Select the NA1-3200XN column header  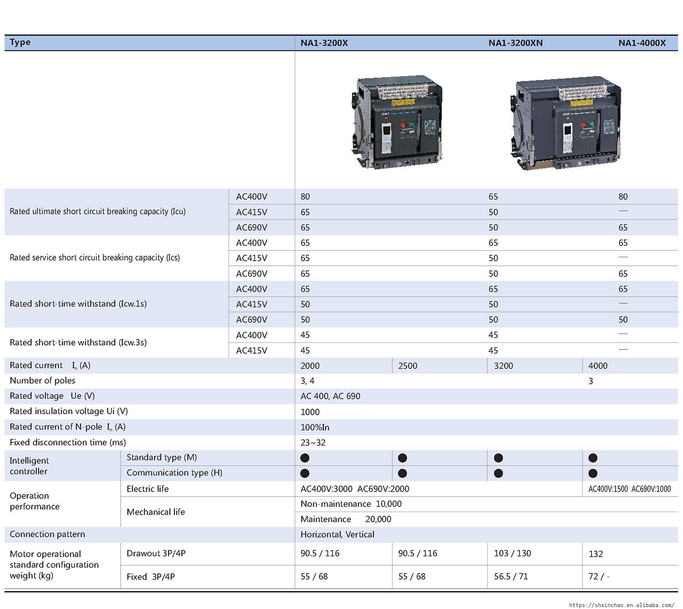[515, 43]
